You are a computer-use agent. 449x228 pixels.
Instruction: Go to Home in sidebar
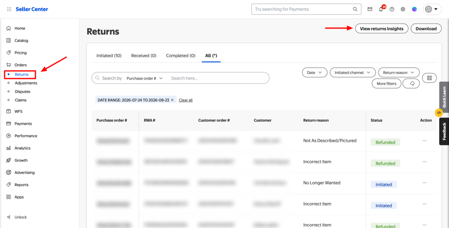20,28
